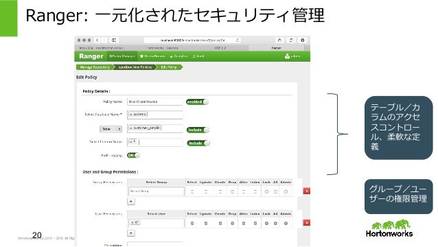This screenshot has width=438, height=247.
Task: Switch to the Hortonworks browser tab
Action: (x=163, y=48)
